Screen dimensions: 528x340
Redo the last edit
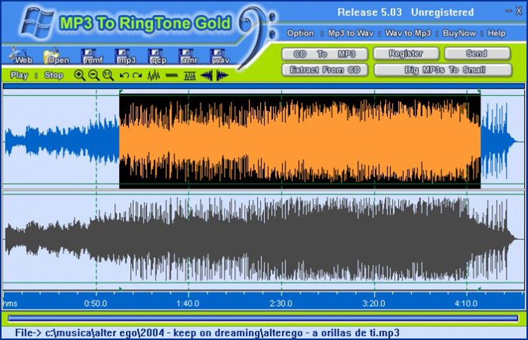point(137,76)
